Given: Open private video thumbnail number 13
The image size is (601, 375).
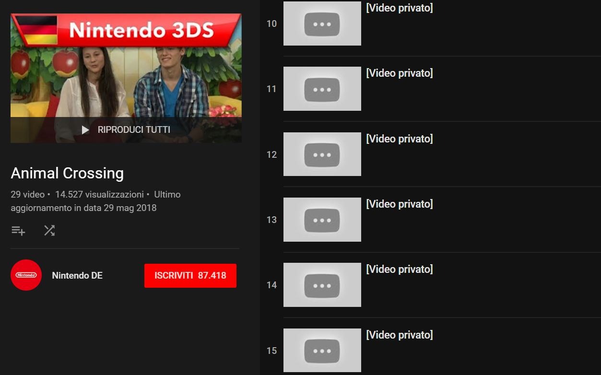Looking at the screenshot, I should [x=322, y=220].
